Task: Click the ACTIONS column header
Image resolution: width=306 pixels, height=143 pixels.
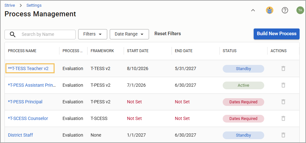Action: point(279,51)
